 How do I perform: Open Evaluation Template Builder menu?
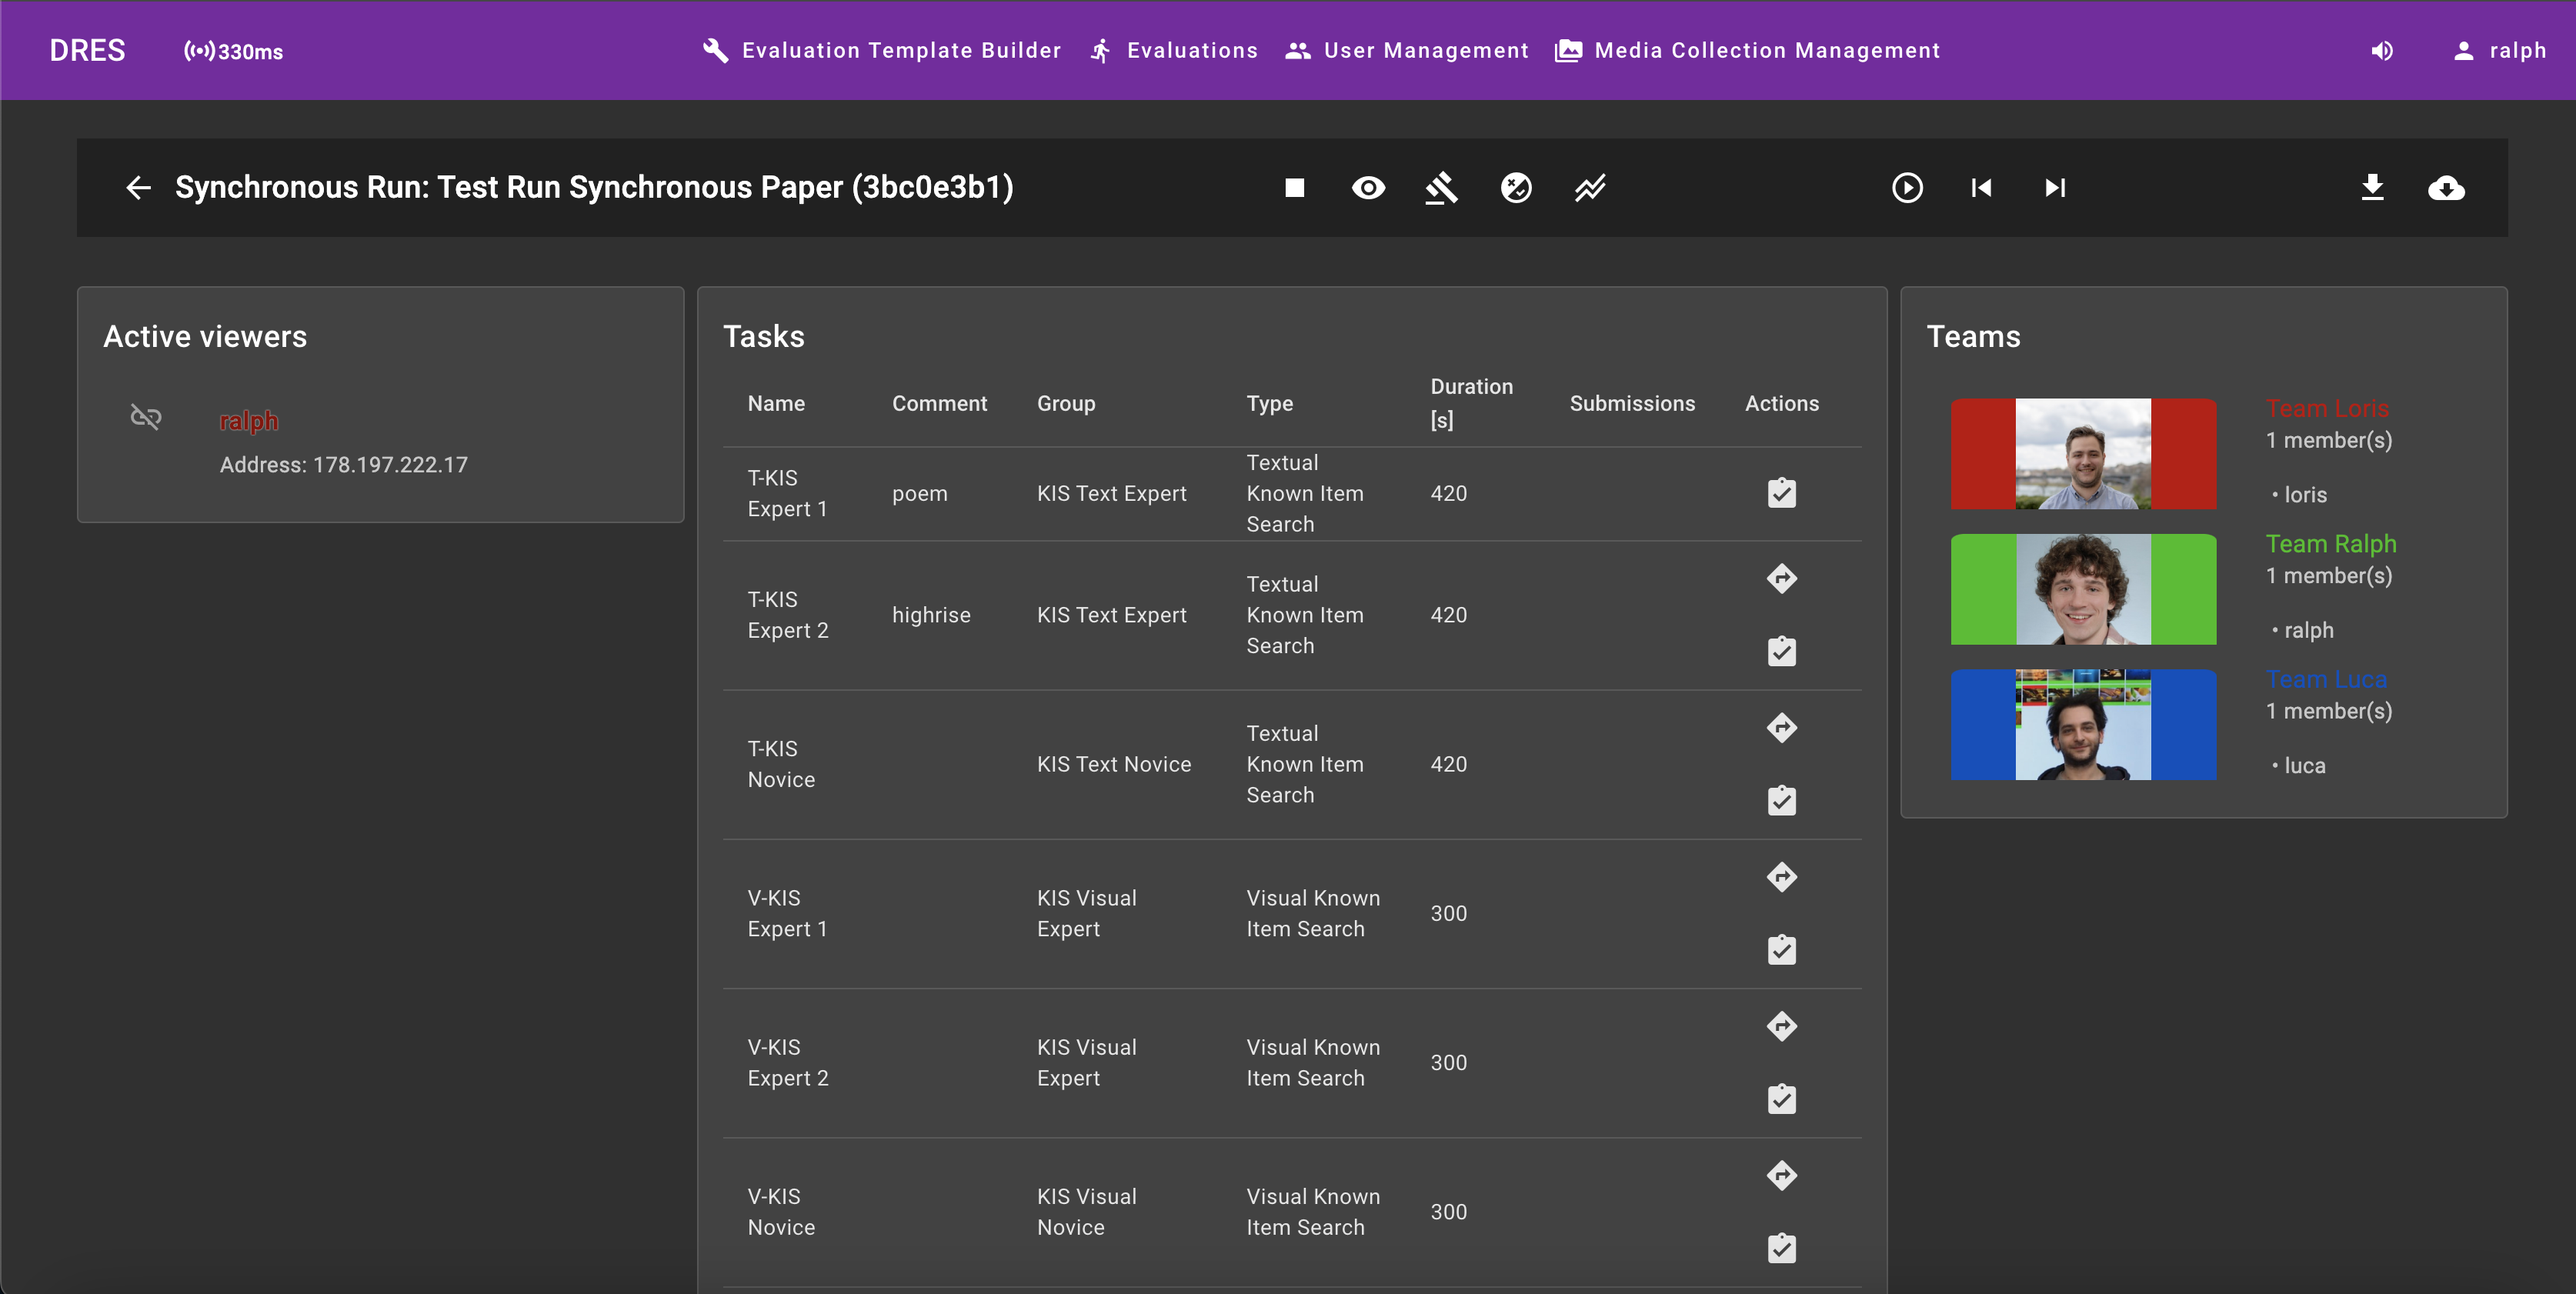(881, 51)
